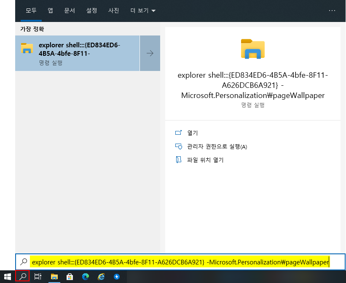
Task: Click inside the search input box
Action: pyautogui.click(x=180, y=262)
